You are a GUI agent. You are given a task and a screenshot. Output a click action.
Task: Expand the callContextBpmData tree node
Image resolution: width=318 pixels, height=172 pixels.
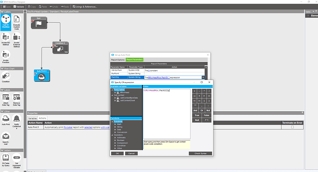point(115,98)
